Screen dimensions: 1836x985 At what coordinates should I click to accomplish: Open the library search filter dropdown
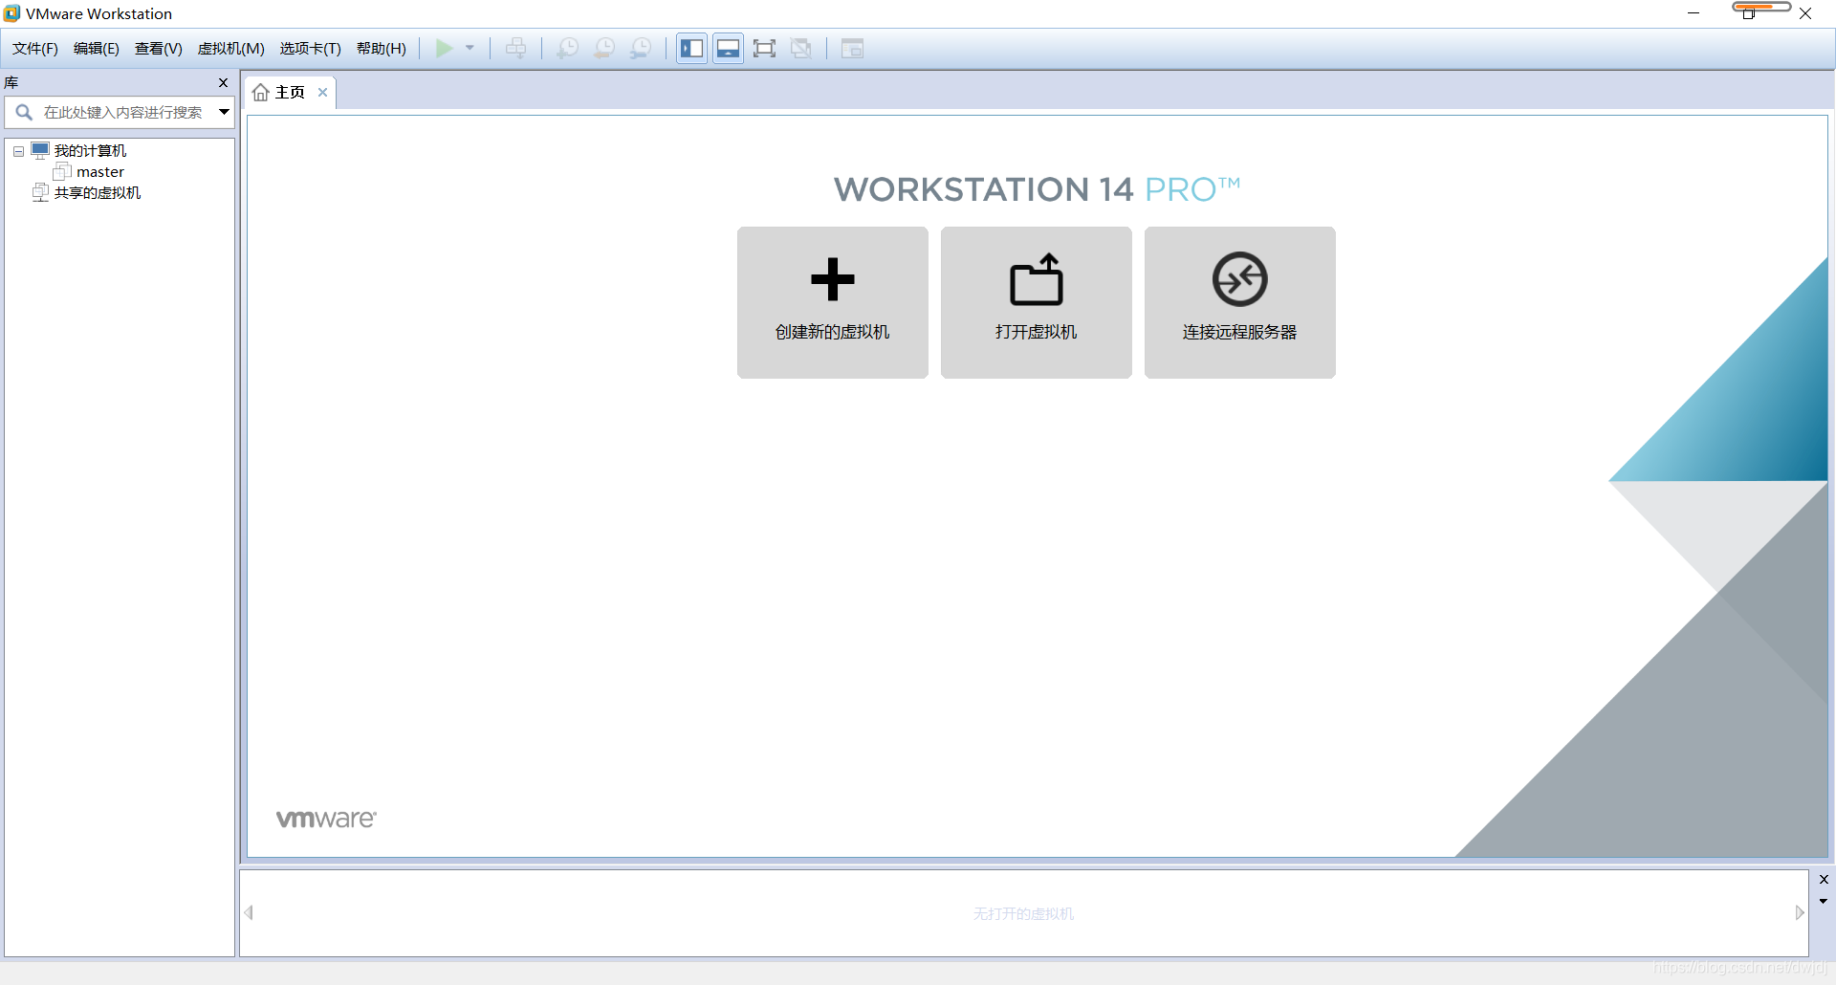pyautogui.click(x=224, y=112)
